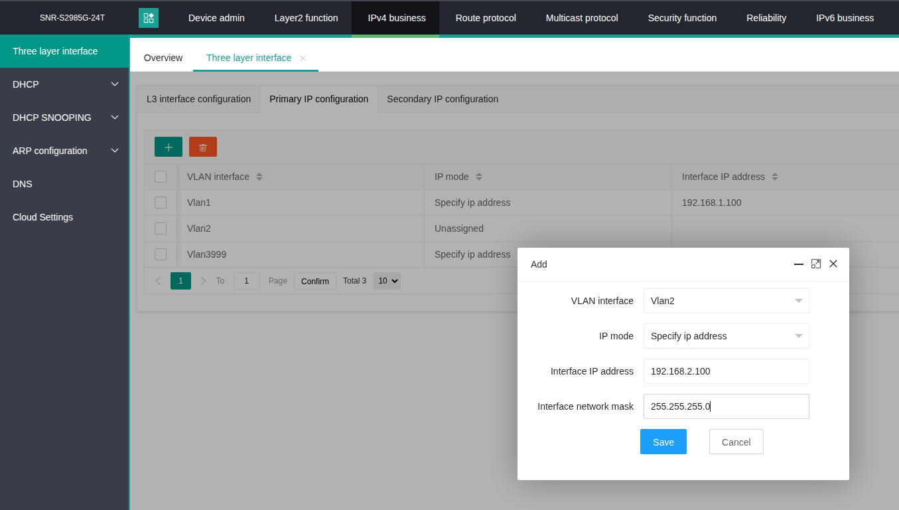The image size is (899, 510).
Task: Open Device admin top menu
Action: click(x=216, y=18)
